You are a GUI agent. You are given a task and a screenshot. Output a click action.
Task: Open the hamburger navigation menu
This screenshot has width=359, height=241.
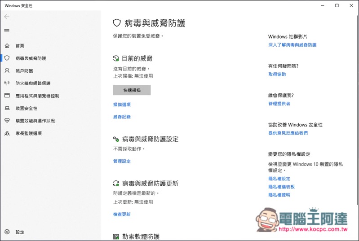pos(7,31)
